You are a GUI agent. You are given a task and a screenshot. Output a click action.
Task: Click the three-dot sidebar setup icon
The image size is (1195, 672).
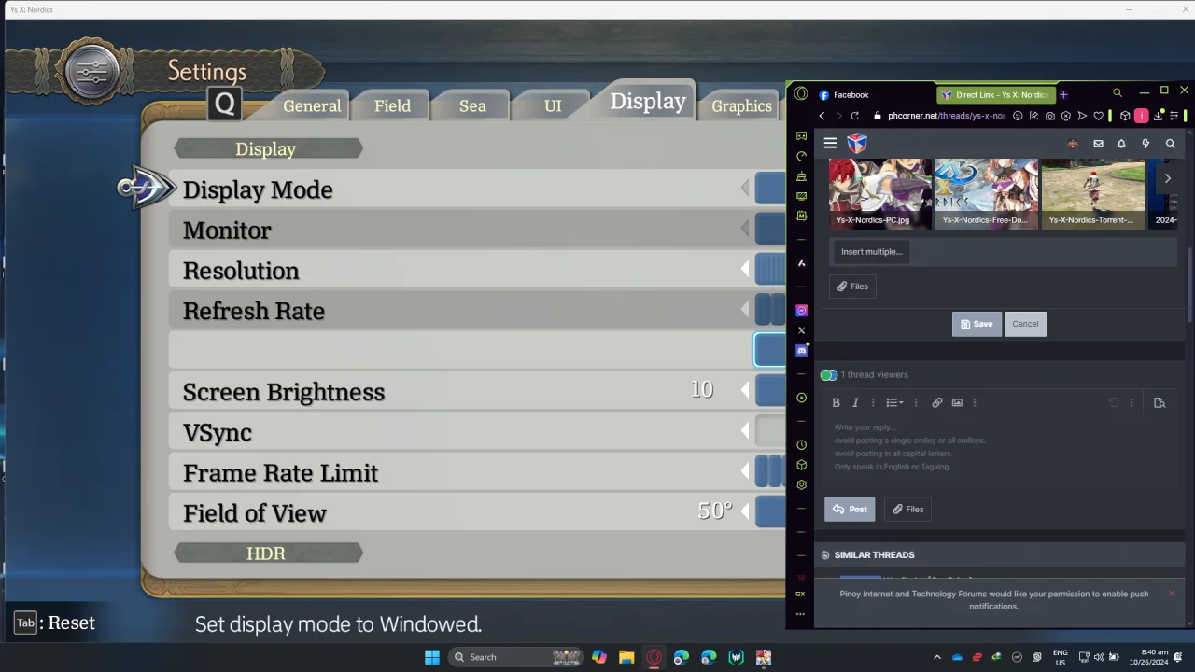click(800, 614)
